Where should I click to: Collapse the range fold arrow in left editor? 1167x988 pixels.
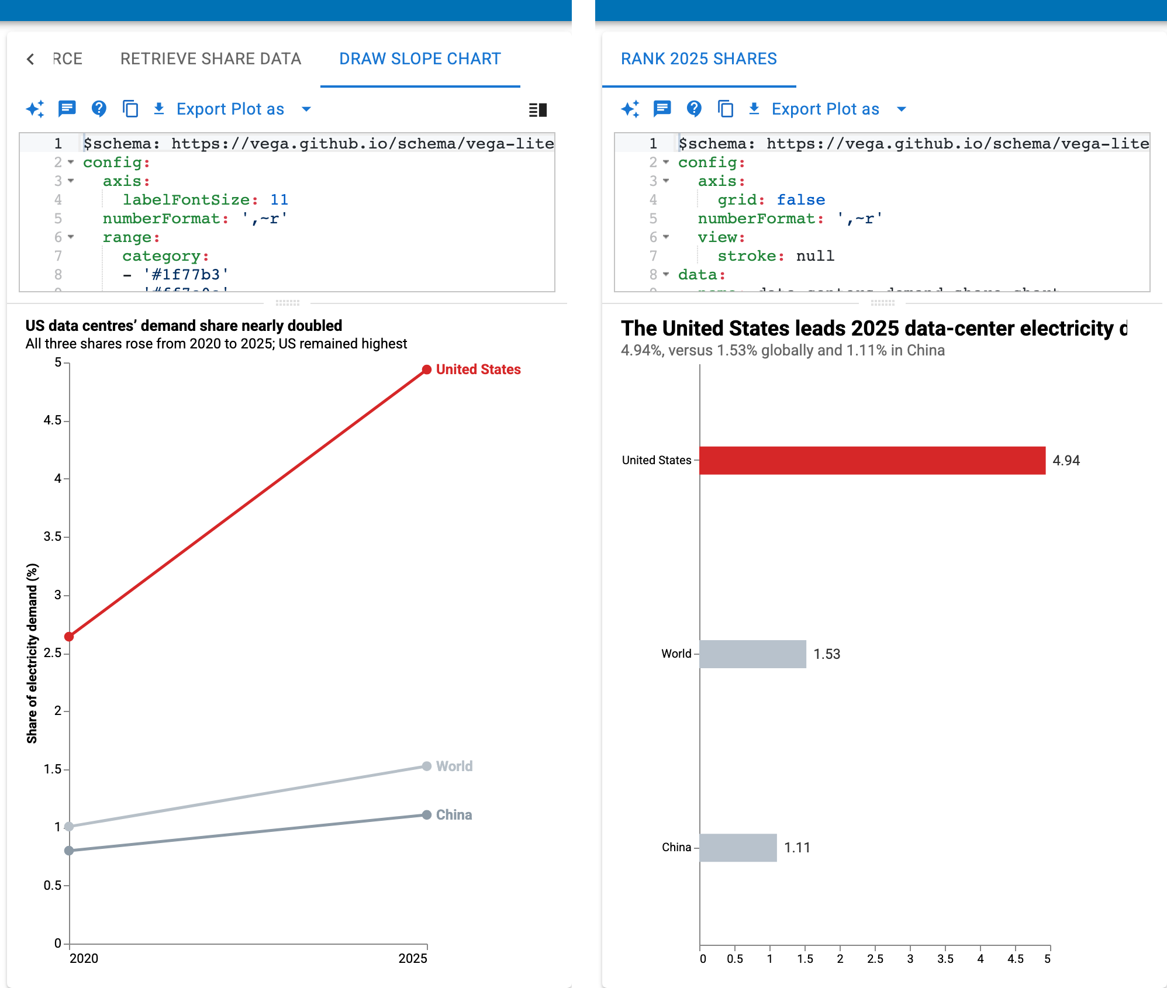coord(71,237)
